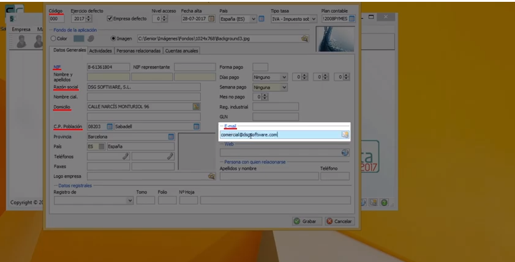
Task: Expand the Registro de dropdown
Action: click(130, 200)
